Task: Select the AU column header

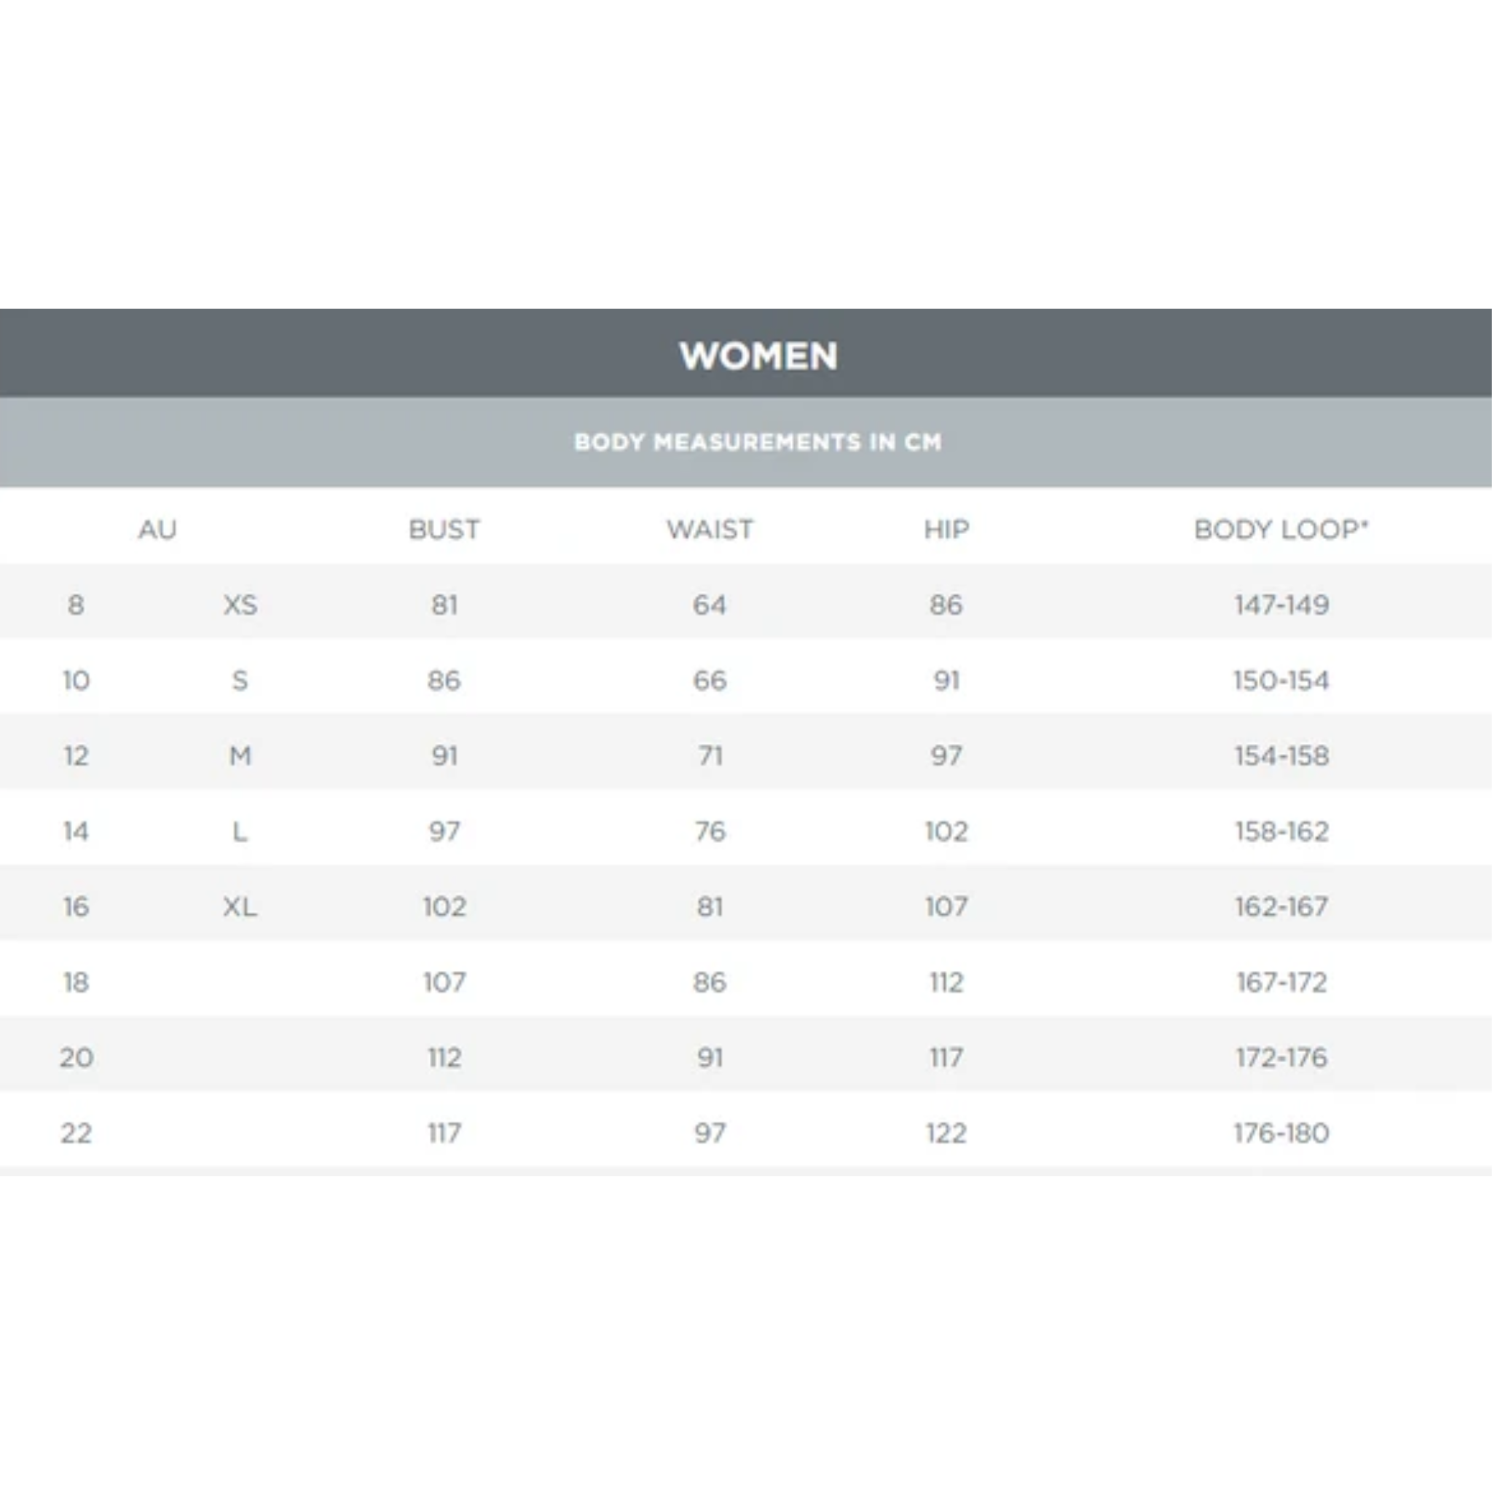Action: 157,530
